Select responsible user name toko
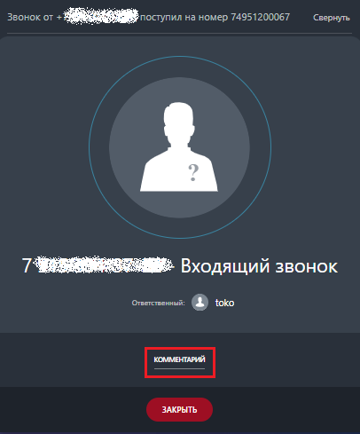This screenshot has height=434, width=360. point(224,303)
